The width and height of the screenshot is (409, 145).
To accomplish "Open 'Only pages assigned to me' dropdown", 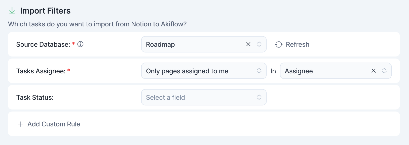I will [x=204, y=71].
